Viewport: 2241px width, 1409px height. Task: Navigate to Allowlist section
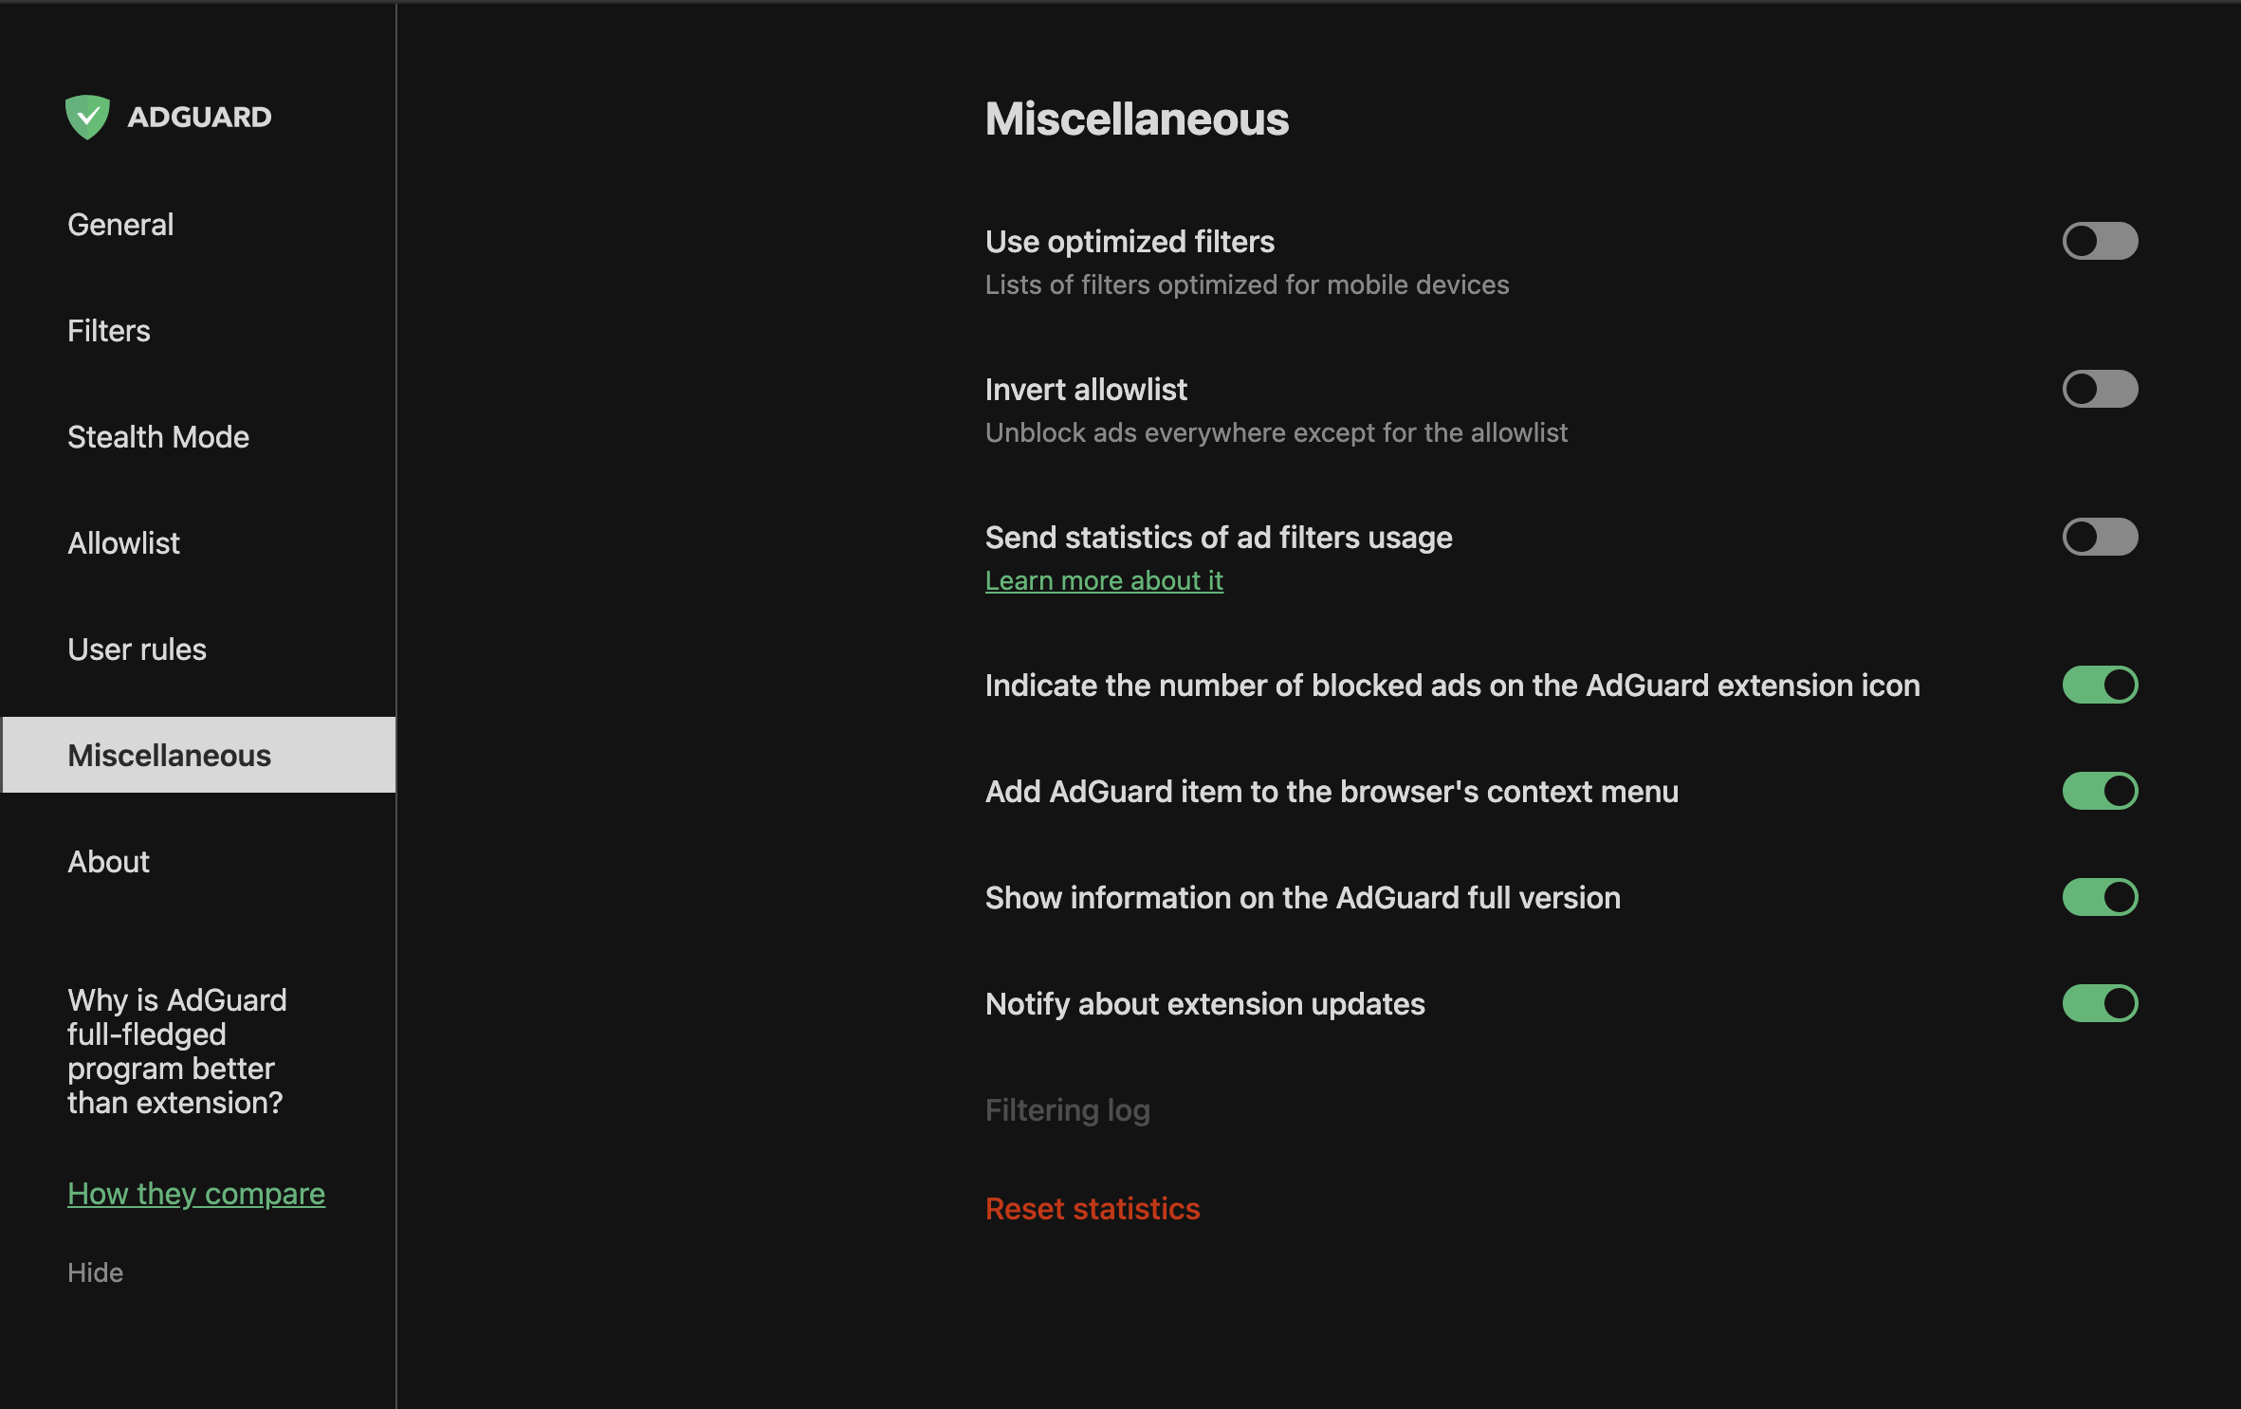pyautogui.click(x=123, y=542)
